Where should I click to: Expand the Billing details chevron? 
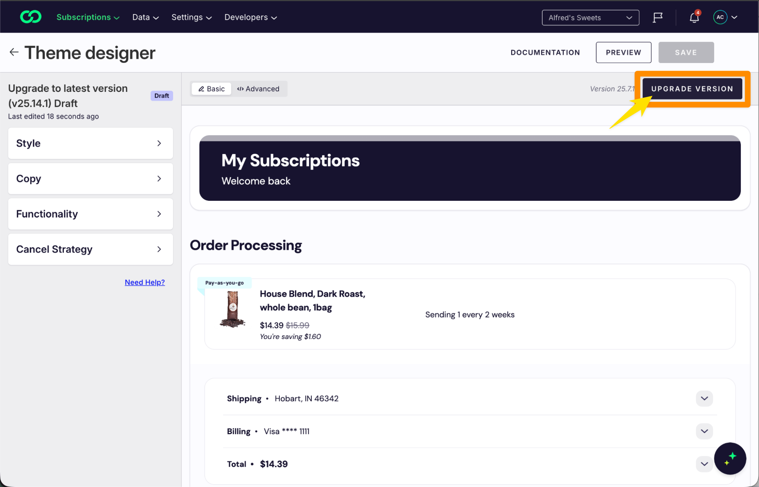click(x=704, y=431)
